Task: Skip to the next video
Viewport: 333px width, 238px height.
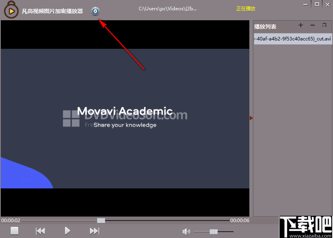Action: click(94, 231)
